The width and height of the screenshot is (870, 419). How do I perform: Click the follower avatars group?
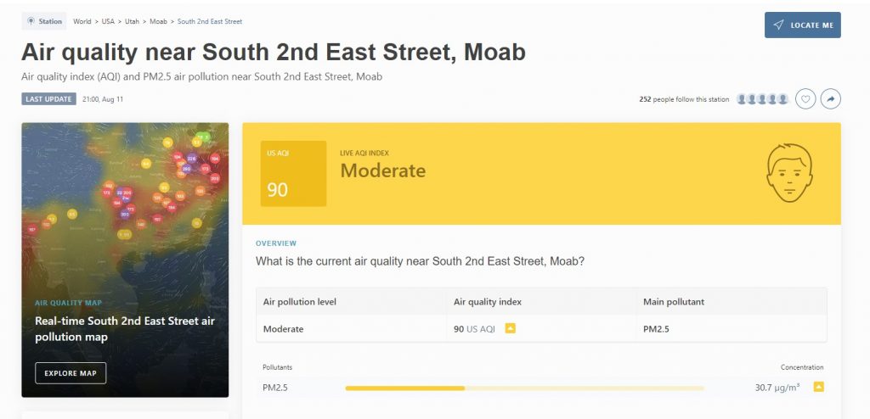[764, 99]
